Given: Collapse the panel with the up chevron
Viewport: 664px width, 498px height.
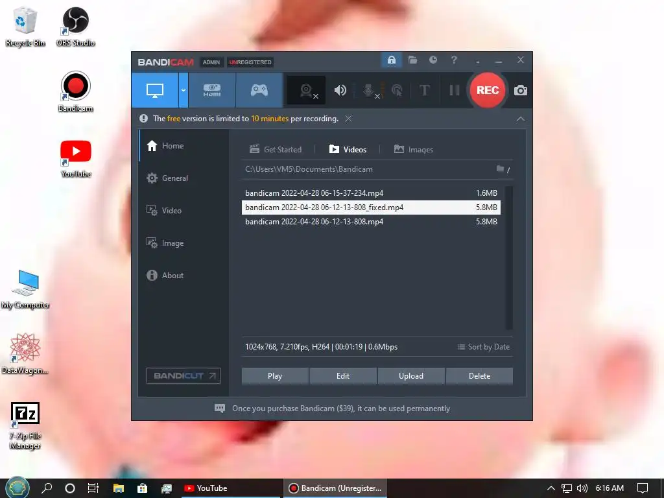Looking at the screenshot, I should [x=521, y=119].
